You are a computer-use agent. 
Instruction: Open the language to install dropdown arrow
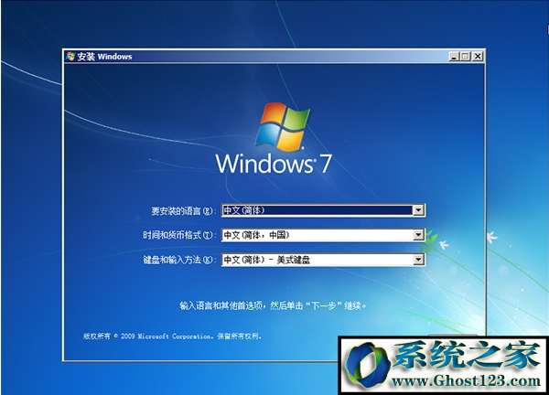(418, 210)
